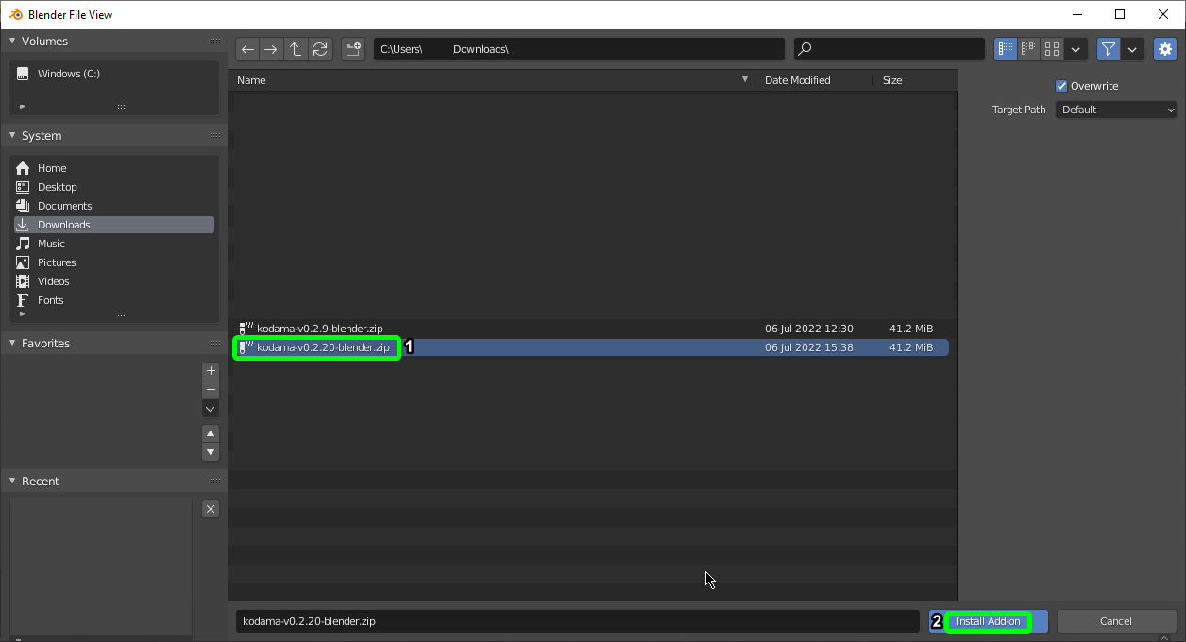Click the directory path field
This screenshot has height=642, width=1186.
579,49
